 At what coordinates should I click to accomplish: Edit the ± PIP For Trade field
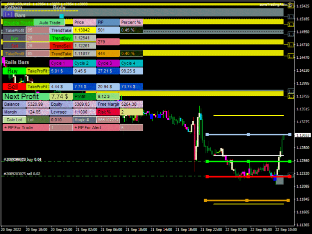pos(61,127)
